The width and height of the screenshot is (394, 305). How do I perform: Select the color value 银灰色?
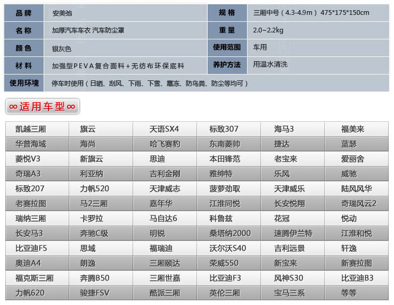62,48
